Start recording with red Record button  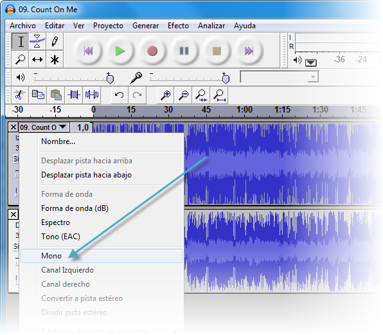coord(152,51)
